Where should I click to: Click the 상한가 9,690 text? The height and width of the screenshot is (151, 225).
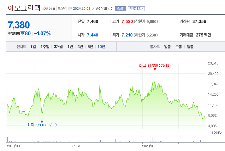click(146, 21)
